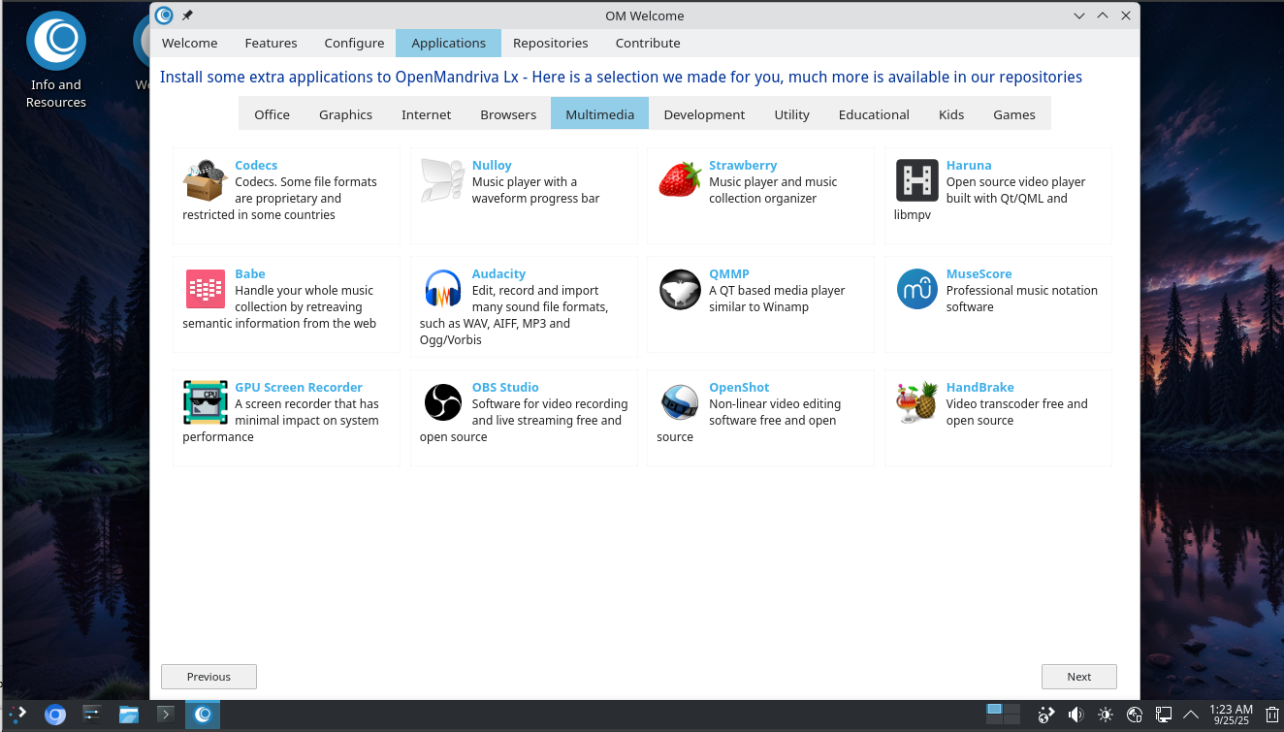The height and width of the screenshot is (732, 1284).
Task: Open the OpenShot title link
Action: coord(738,387)
